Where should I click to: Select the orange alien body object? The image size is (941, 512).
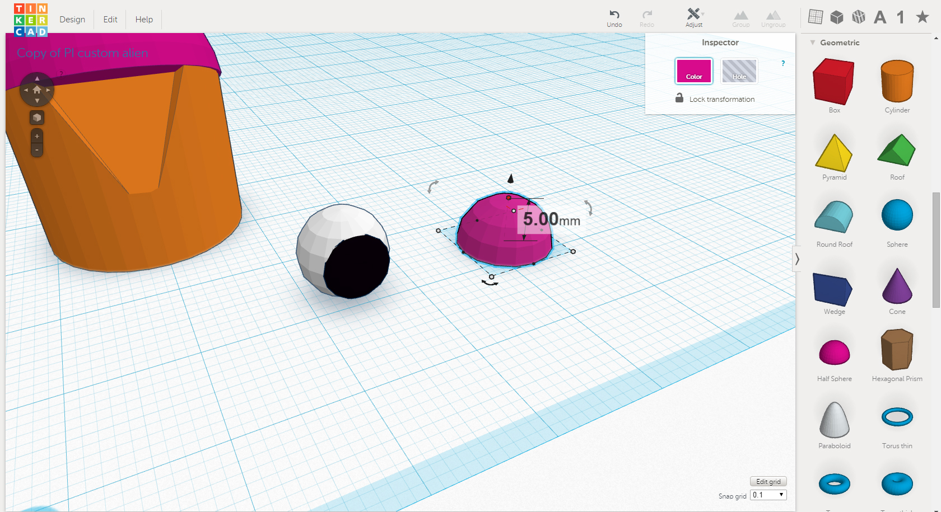pyautogui.click(x=129, y=168)
